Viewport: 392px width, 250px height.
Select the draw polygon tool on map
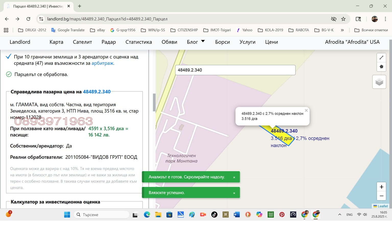381,67
